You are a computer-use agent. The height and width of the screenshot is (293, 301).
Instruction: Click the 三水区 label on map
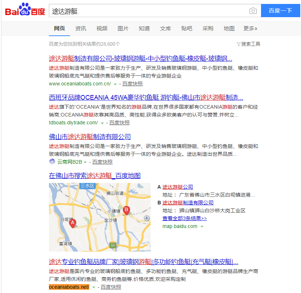click(x=87, y=186)
